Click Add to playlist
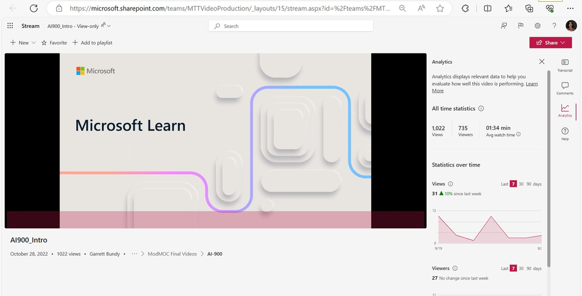582x296 pixels. [x=93, y=43]
